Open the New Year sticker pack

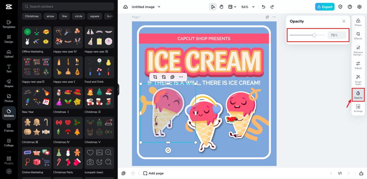(x=37, y=100)
